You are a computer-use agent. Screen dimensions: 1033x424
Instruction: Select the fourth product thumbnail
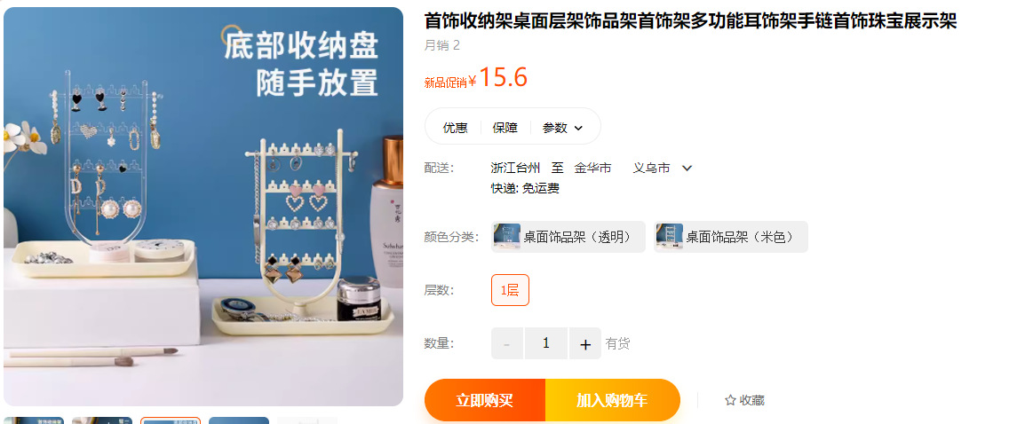tap(239, 420)
